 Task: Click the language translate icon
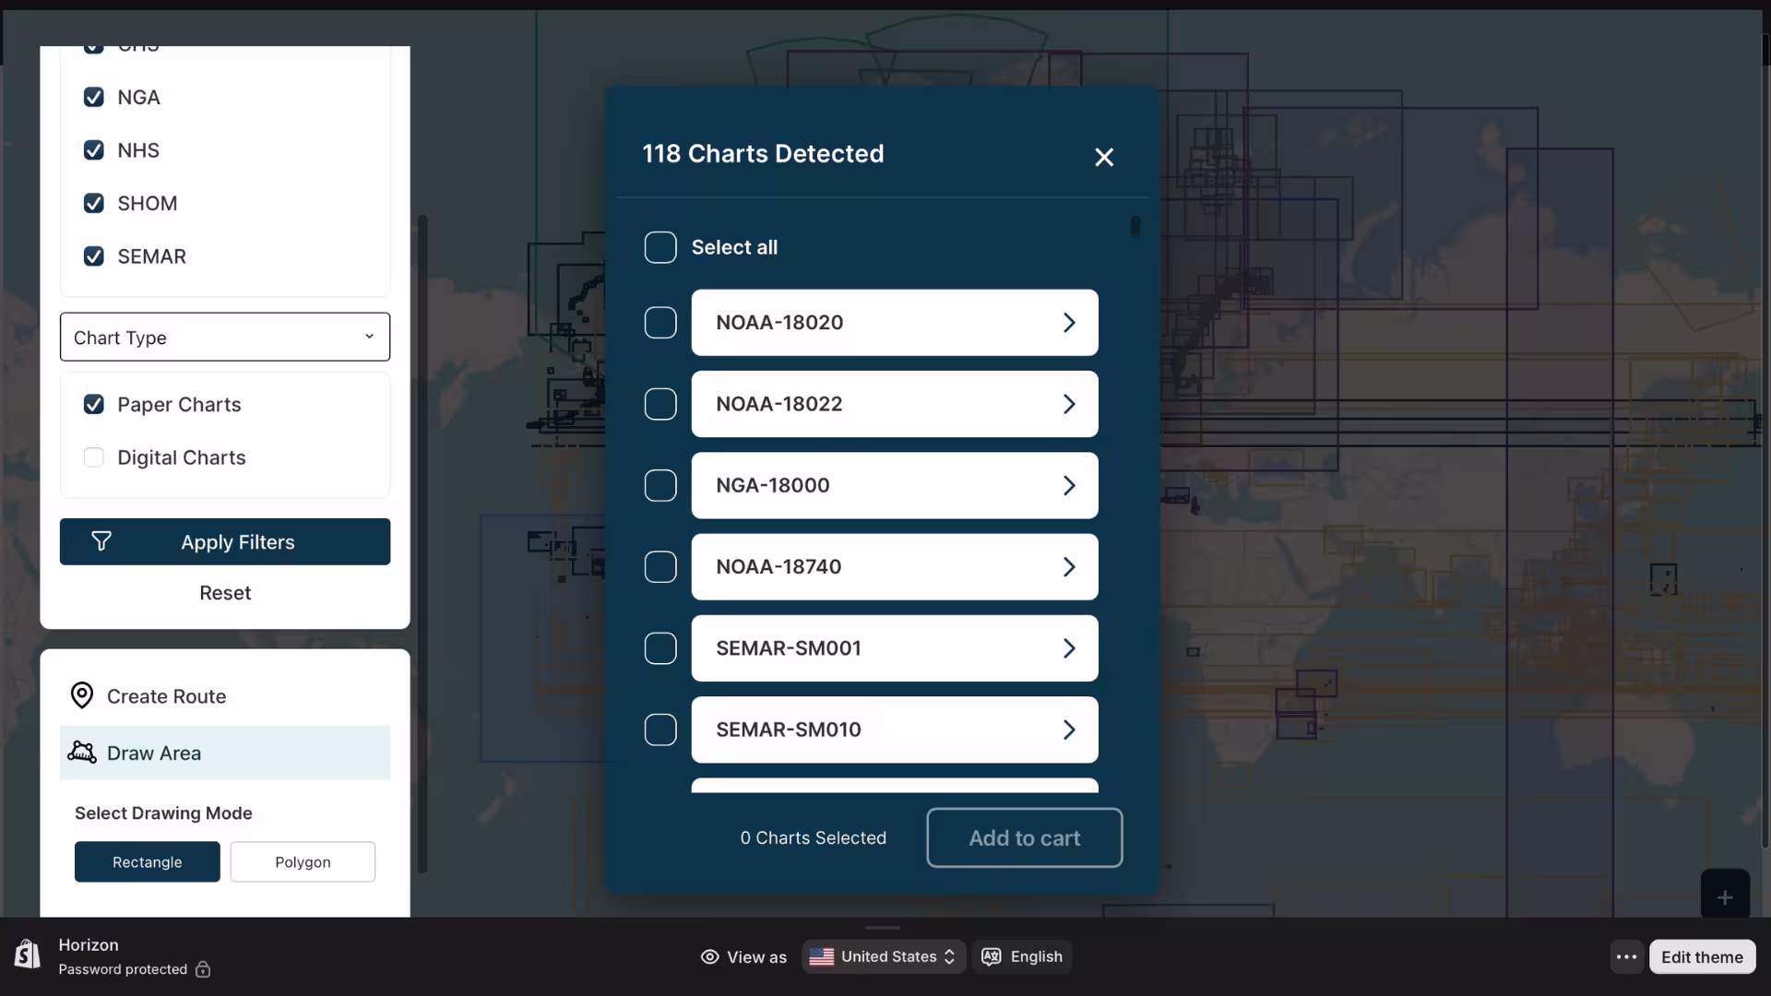pyautogui.click(x=992, y=957)
